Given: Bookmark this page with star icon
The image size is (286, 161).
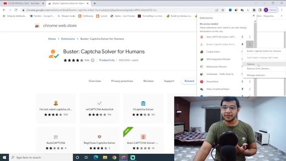Looking at the screenshot, I should click(223, 10).
